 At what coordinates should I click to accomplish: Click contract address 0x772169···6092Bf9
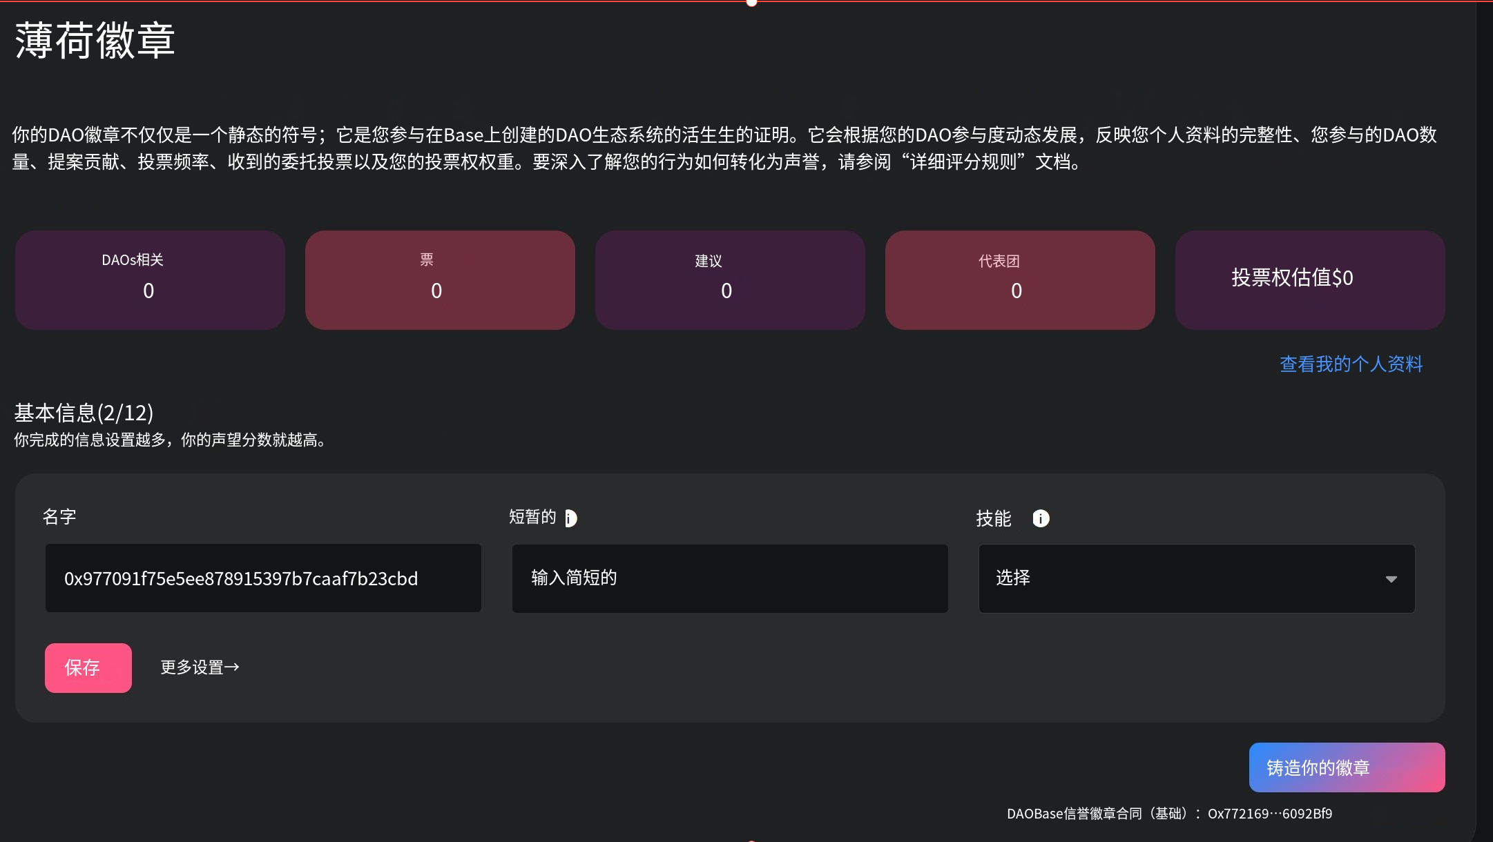pos(1270,814)
